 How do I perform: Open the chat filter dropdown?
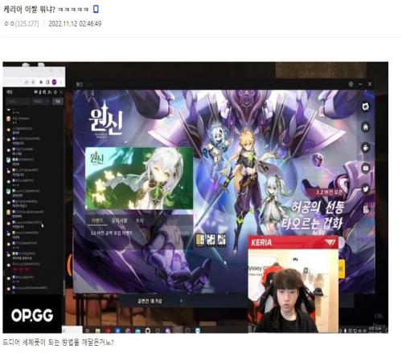tap(41, 101)
